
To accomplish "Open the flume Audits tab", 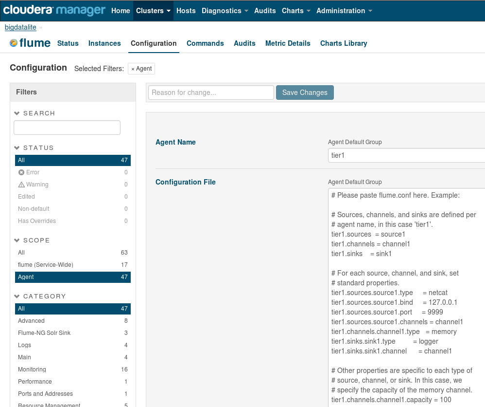I will click(244, 43).
